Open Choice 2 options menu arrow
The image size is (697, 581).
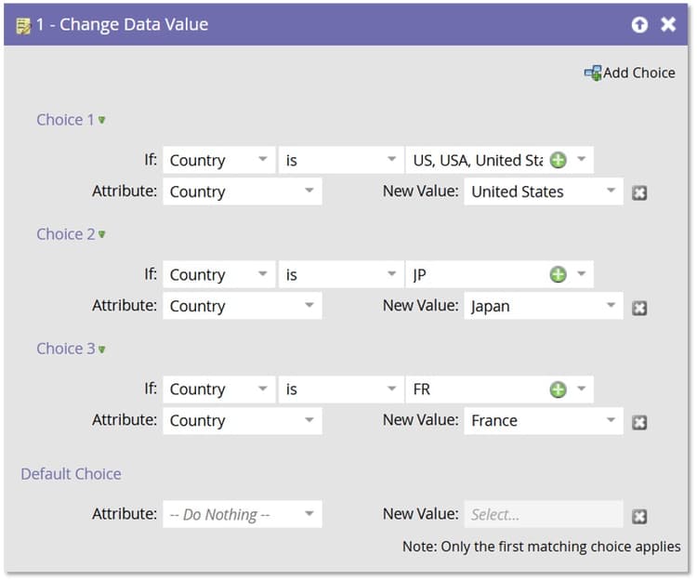(102, 234)
